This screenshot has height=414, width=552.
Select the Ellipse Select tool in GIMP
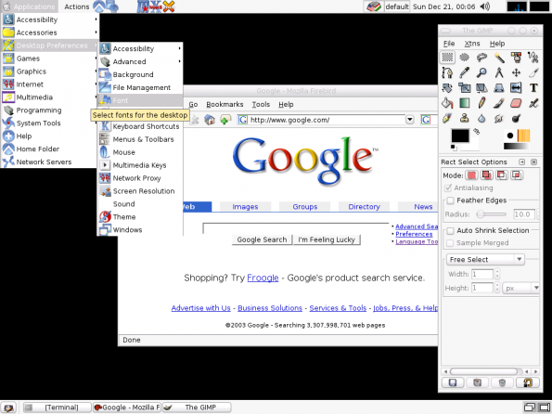tap(465, 57)
